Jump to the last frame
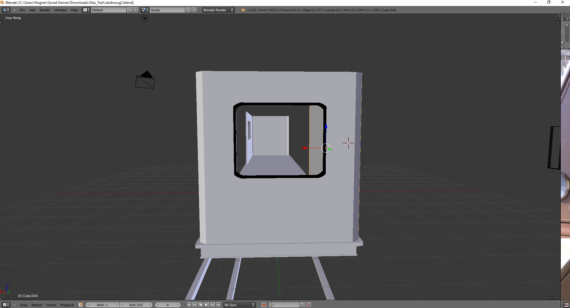The image size is (570, 308). click(219, 305)
